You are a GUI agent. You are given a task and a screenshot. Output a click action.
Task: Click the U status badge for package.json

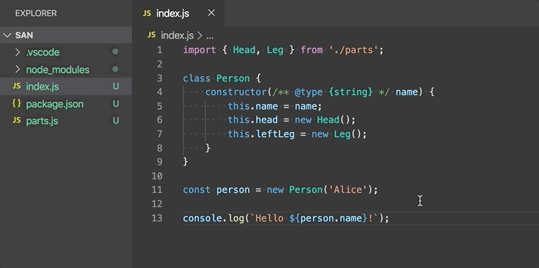(116, 104)
